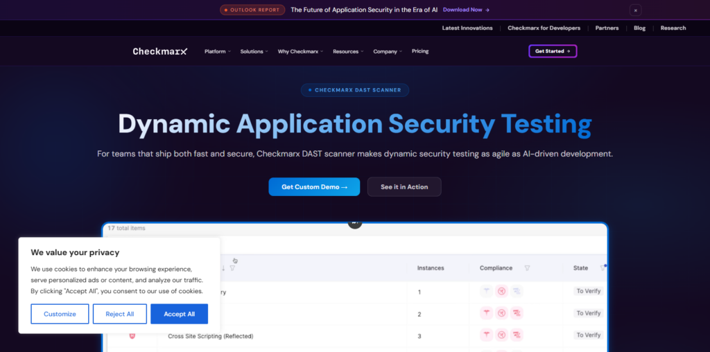The image size is (710, 352).
Task: Click the Checkmarx DAST Scanner badge
Action: 355,90
